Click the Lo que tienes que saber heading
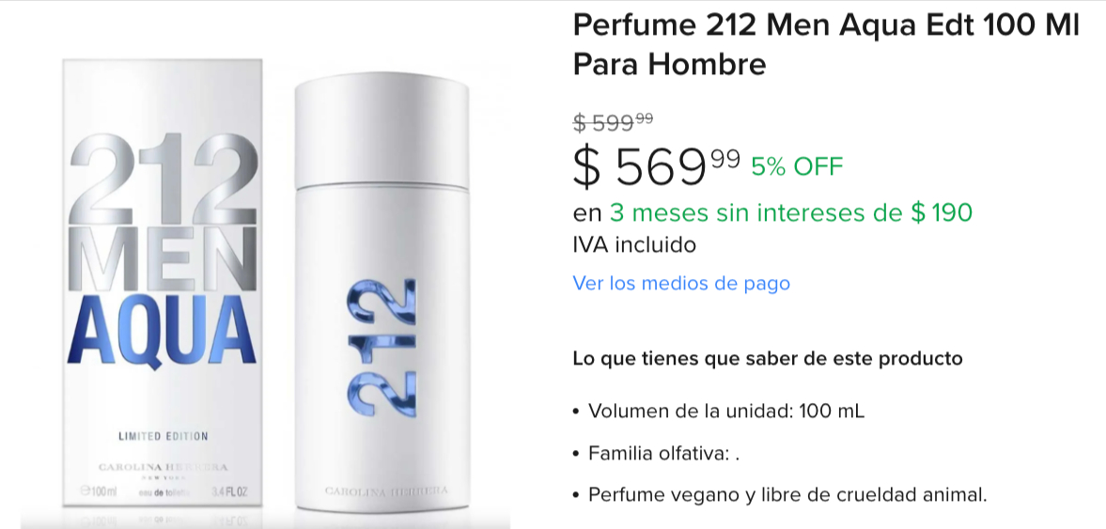The image size is (1106, 529). point(768,358)
